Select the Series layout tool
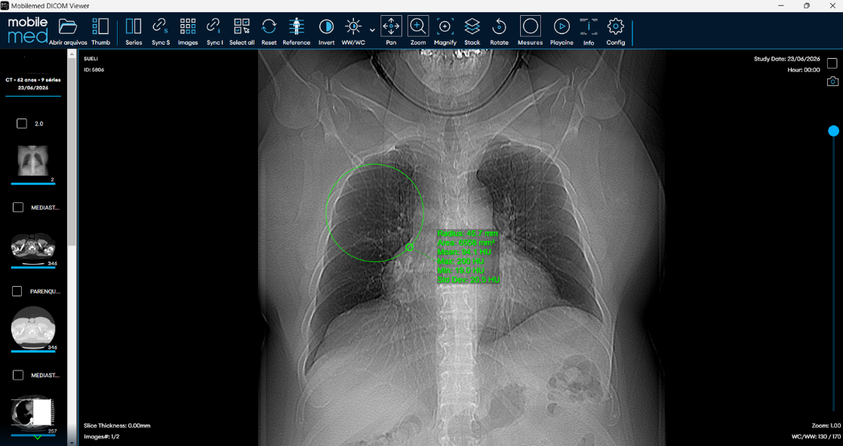Image resolution: width=843 pixels, height=446 pixels. [134, 31]
